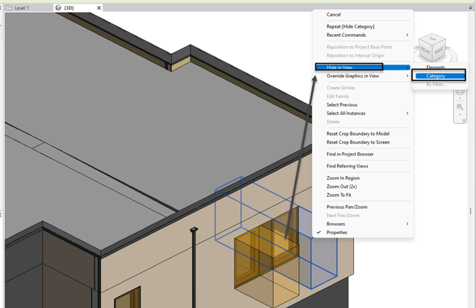
Task: Click the ViewCube TOP face
Action: (x=433, y=39)
